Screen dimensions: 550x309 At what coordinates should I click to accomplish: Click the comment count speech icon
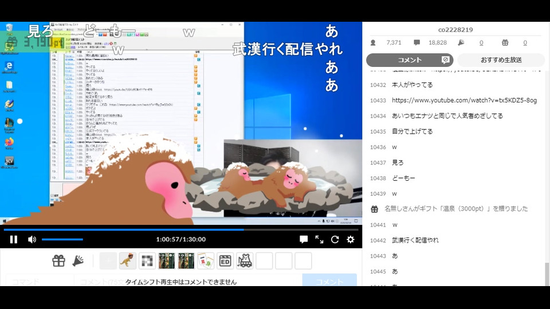click(x=417, y=43)
